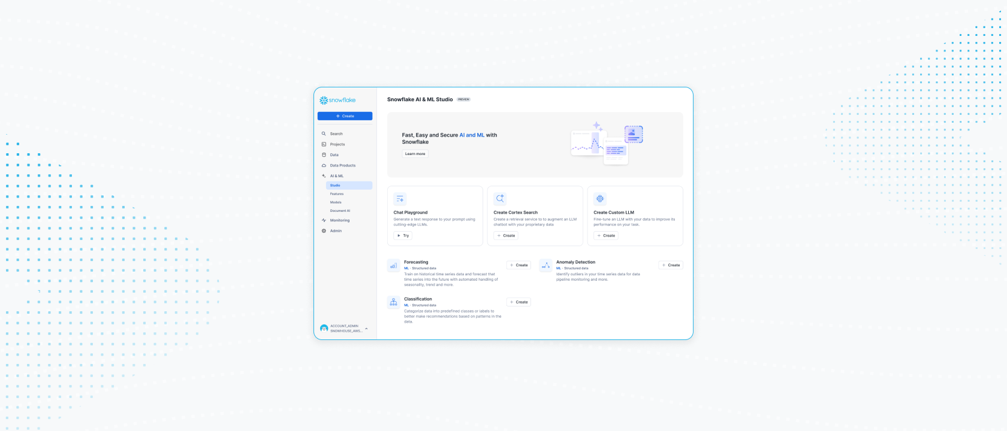This screenshot has width=1007, height=431.
Task: Open Search in the sidebar
Action: 336,134
